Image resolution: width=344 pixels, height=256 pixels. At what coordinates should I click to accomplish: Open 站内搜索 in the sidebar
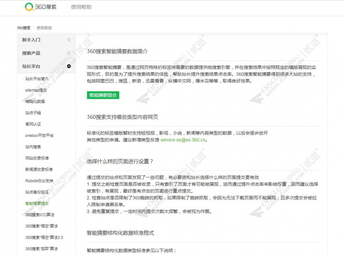point(33,147)
